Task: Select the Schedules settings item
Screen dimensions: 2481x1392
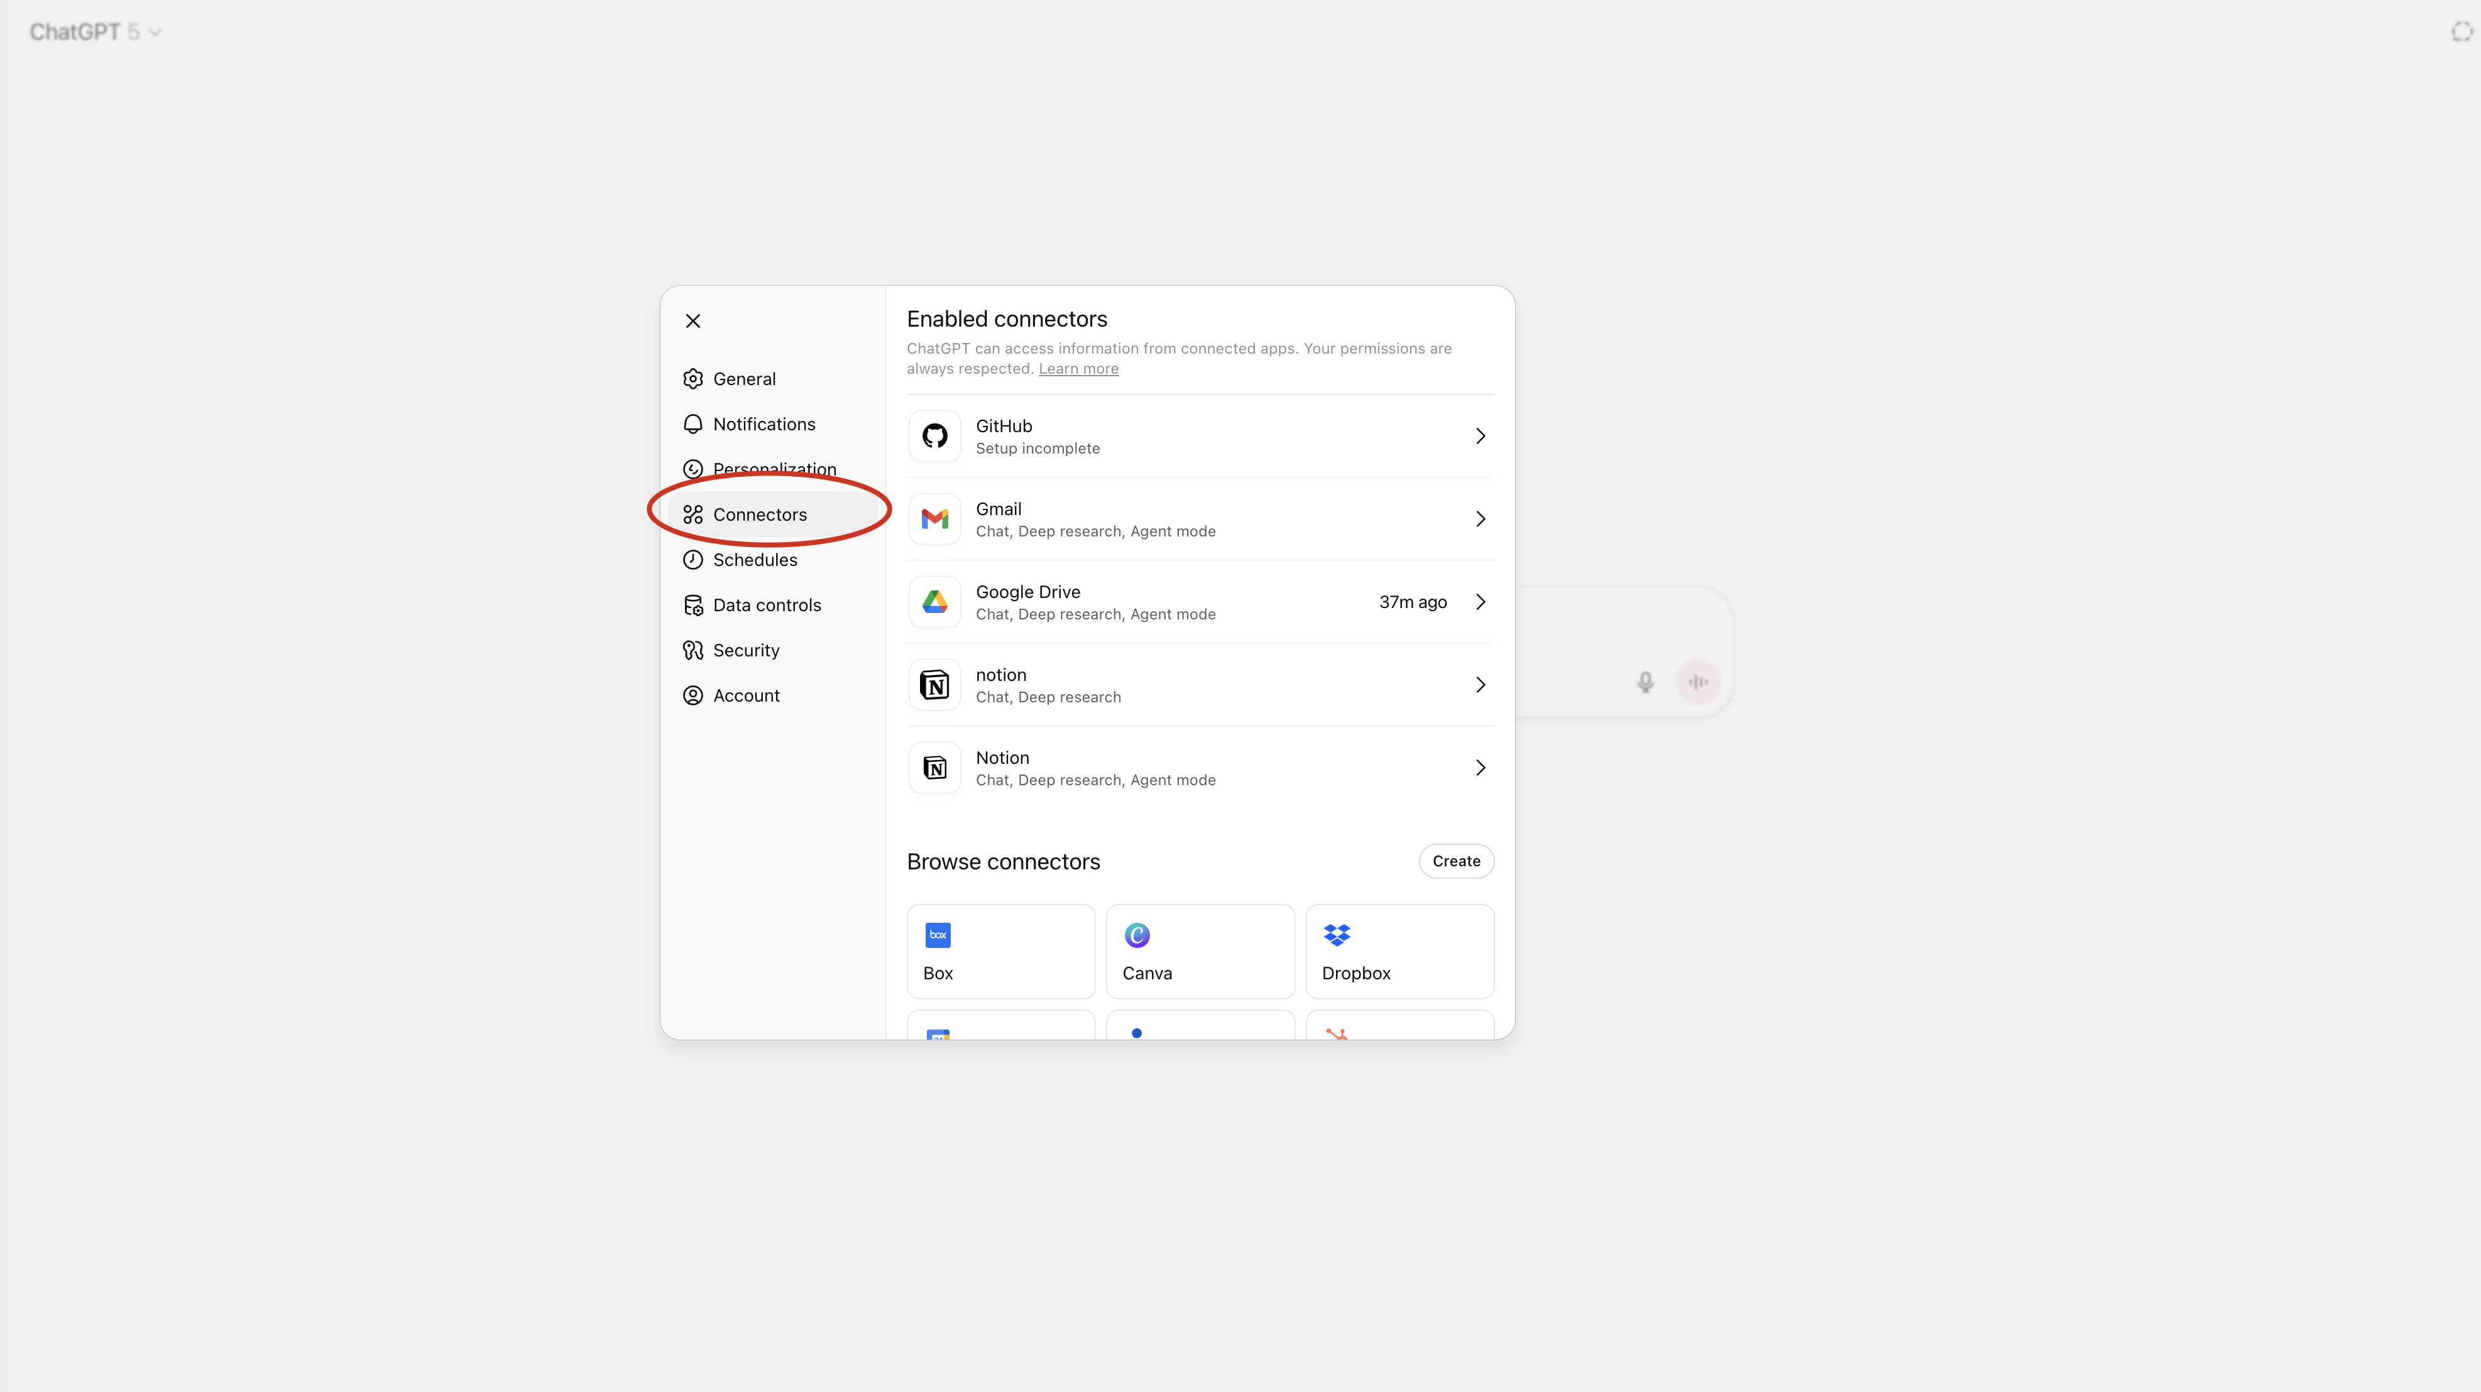Action: 754,559
